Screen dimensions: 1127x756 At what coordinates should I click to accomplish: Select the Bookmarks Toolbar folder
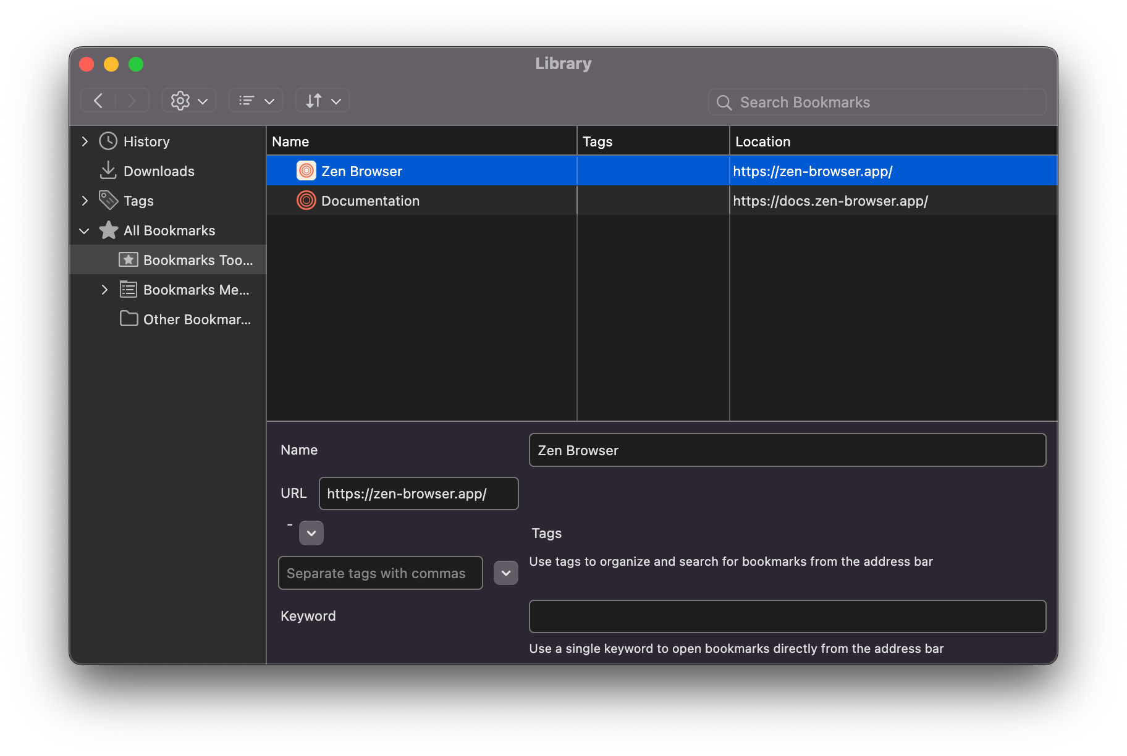pos(168,260)
